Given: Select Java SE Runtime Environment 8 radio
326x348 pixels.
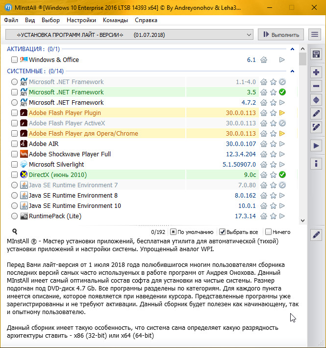Looking at the screenshot, I should click(x=14, y=196).
